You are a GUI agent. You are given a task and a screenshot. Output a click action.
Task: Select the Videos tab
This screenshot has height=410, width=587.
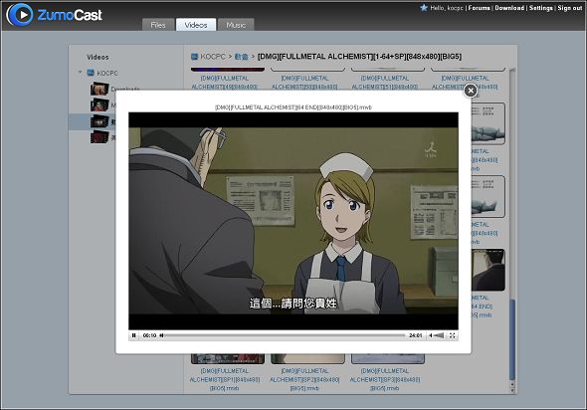pyautogui.click(x=196, y=25)
